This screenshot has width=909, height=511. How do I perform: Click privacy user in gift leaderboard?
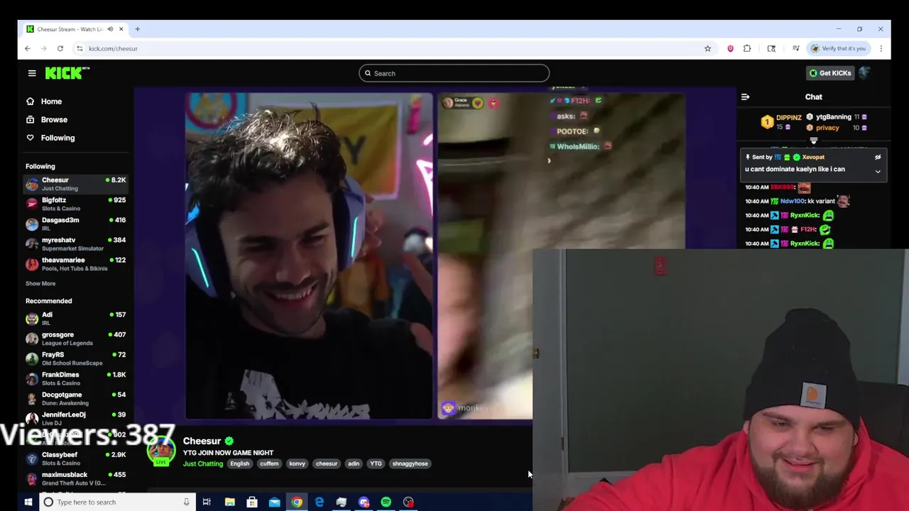[x=827, y=128]
